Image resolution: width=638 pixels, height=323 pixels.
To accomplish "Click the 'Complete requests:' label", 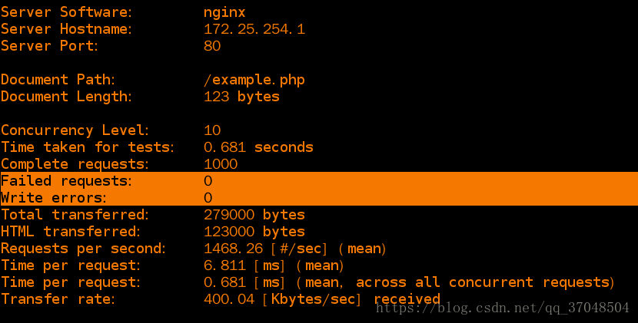I will 75,164.
